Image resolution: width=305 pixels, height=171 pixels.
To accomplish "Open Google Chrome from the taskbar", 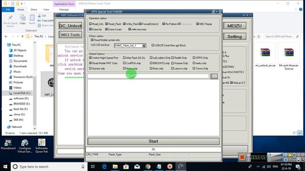I will click(x=148, y=167).
